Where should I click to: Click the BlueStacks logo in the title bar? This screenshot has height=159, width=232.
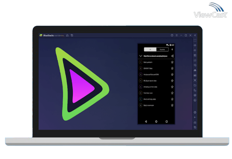pos(41,35)
